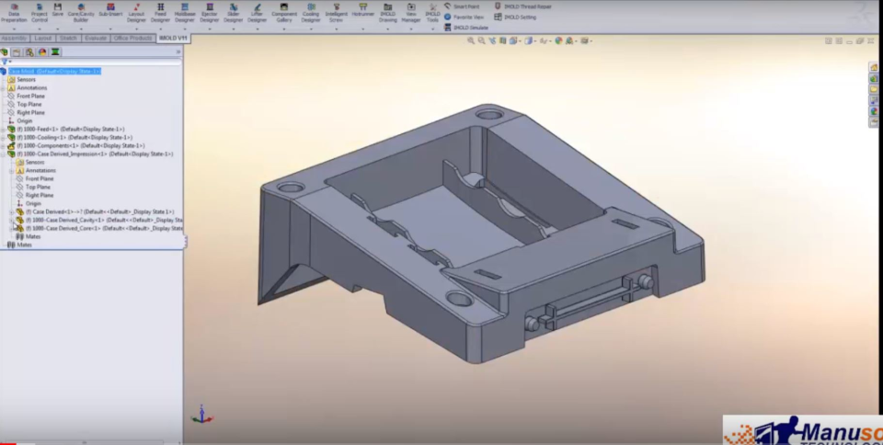Open the Sub-Insert tool
This screenshot has width=883, height=445.
[x=110, y=9]
